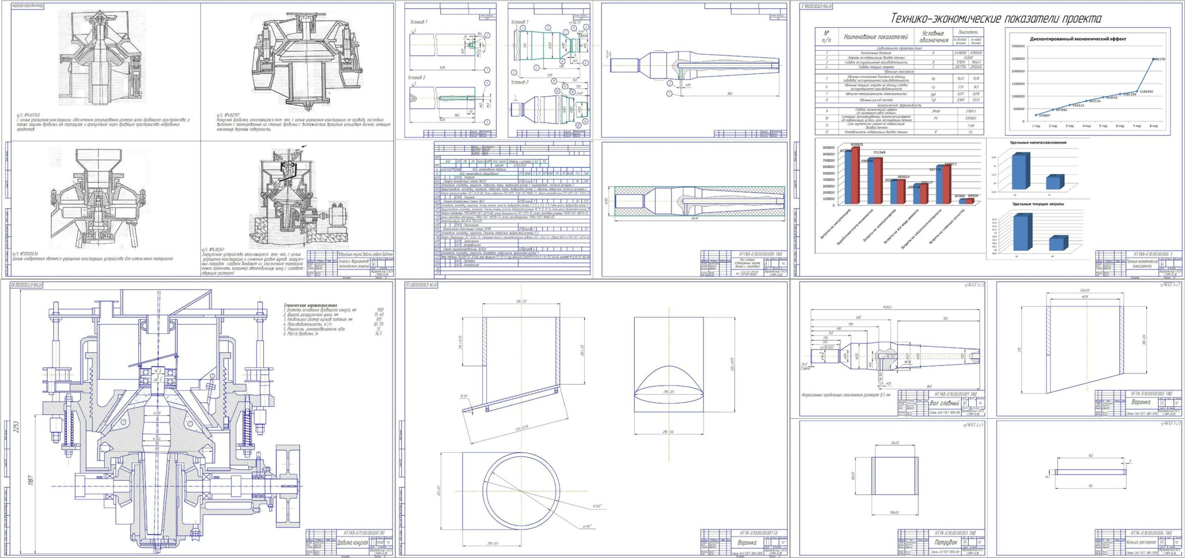The height and width of the screenshot is (558, 1185).
Task: Click the note "Неуказанные предельные отклонения размеров 0,5 мм"
Action: click(846, 395)
